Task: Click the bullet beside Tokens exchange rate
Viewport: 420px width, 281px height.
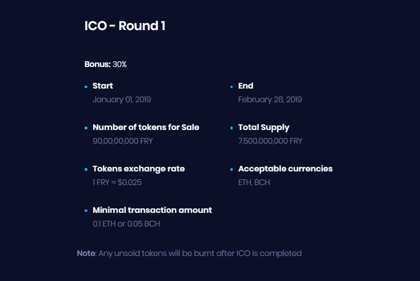Action: coord(86,170)
